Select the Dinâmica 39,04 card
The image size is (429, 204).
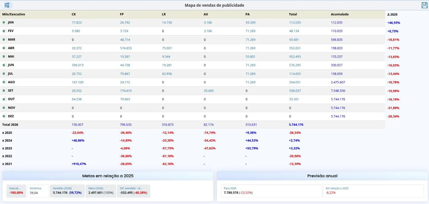click(x=38, y=191)
